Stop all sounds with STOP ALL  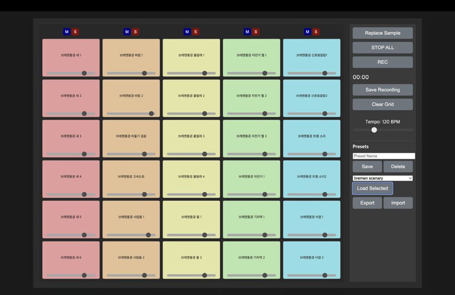383,48
